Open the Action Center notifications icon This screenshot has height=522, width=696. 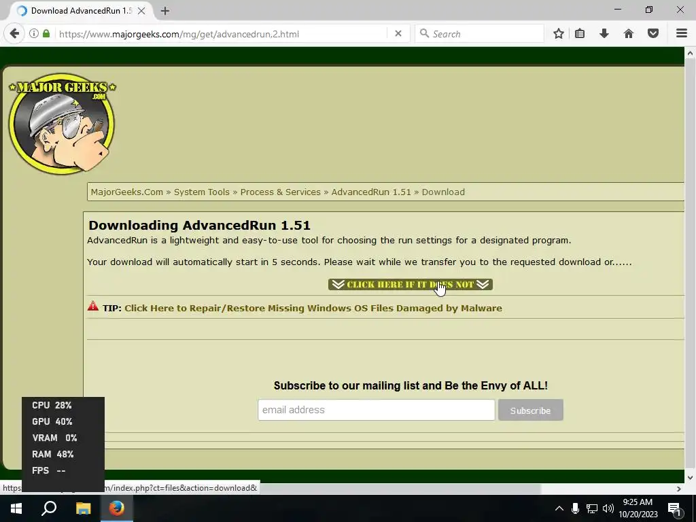pyautogui.click(x=674, y=508)
